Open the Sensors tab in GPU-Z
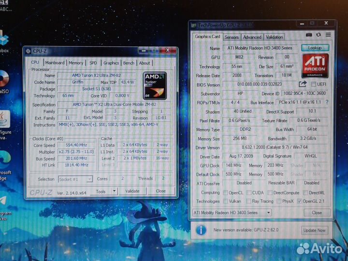348x261 pixels. click(x=232, y=37)
